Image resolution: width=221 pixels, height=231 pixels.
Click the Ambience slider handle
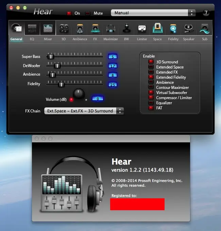tap(52, 75)
